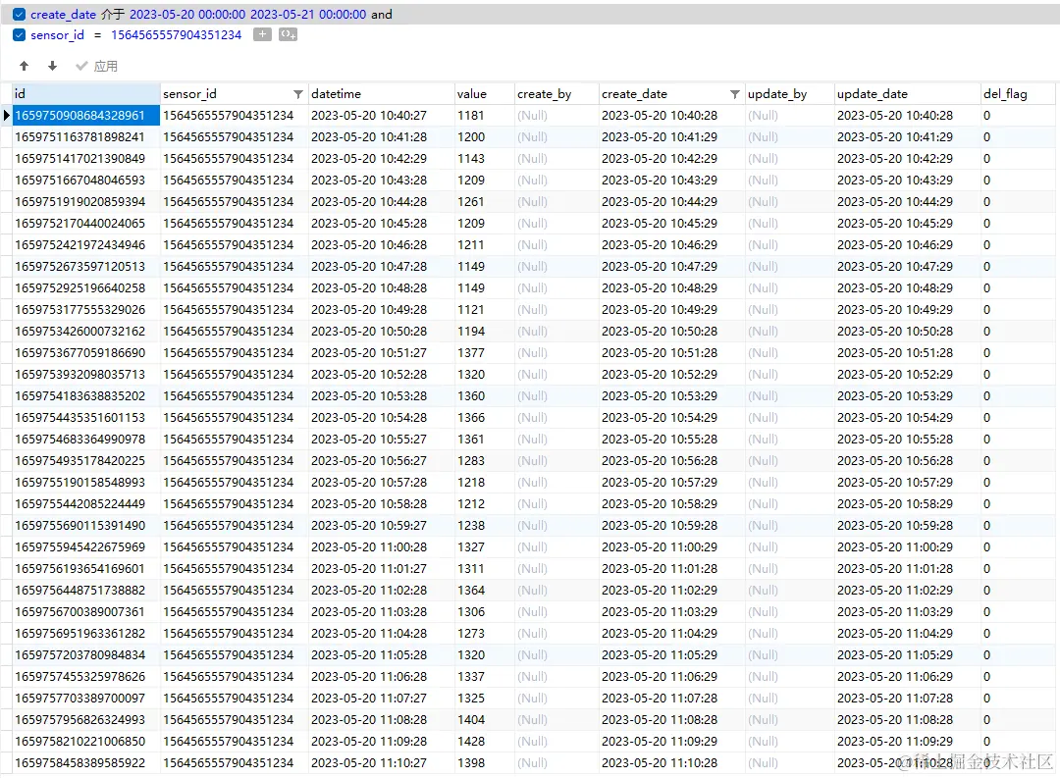Open the filter icon on the create_date column header

click(735, 94)
